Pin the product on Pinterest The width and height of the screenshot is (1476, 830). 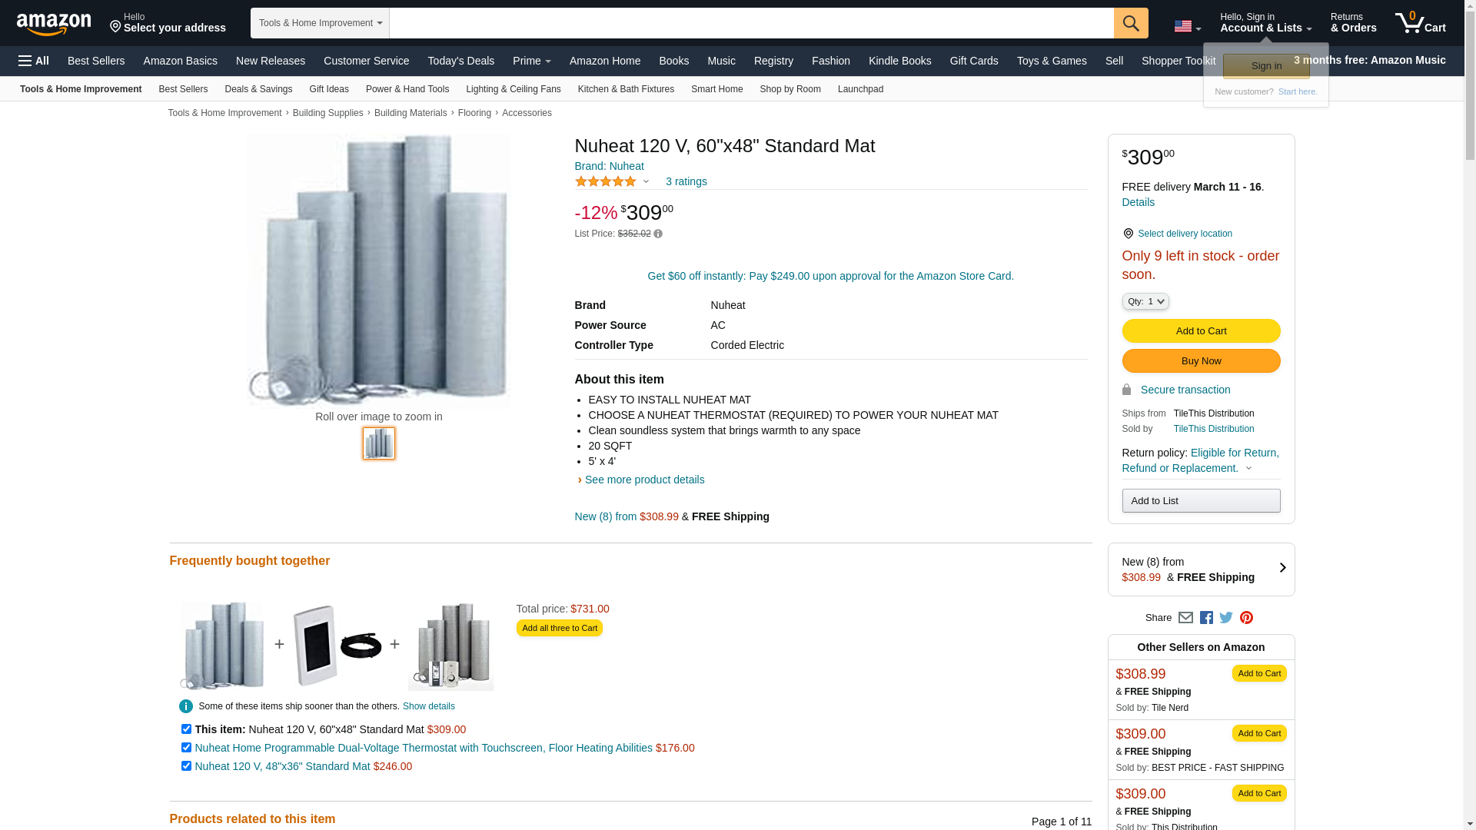1246,618
